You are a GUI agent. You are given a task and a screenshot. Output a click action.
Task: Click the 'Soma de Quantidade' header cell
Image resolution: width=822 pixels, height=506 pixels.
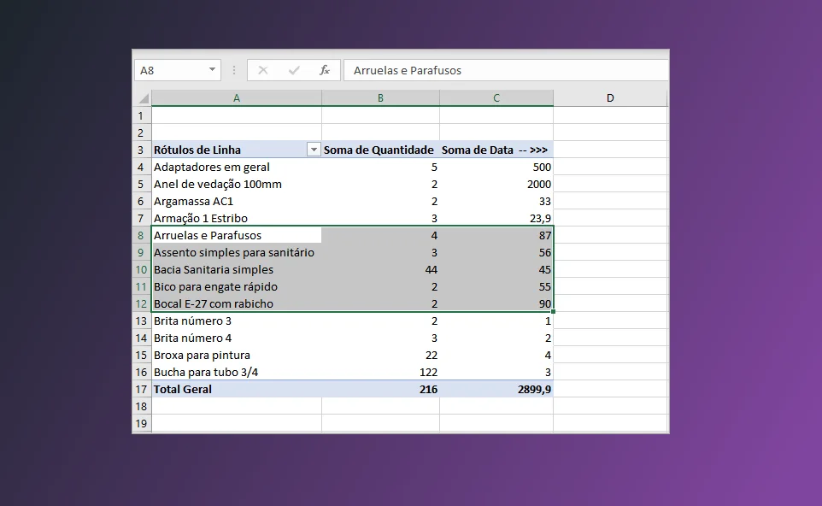tap(380, 150)
